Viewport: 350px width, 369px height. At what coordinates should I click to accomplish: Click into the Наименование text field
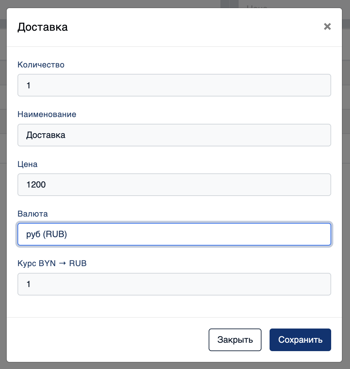click(174, 135)
